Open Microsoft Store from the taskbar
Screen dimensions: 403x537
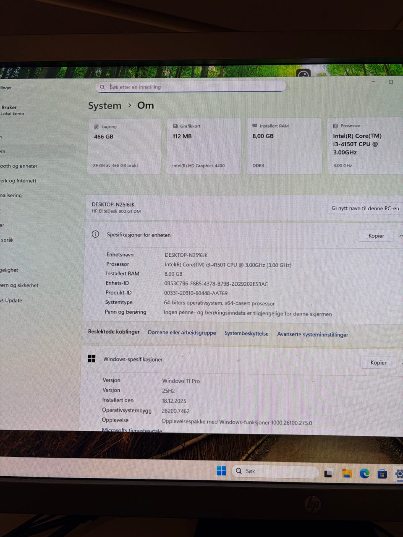[382, 474]
